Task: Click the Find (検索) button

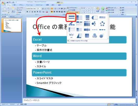Action: 122,8
